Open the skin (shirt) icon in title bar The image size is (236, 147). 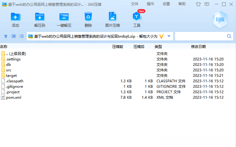(198, 4)
